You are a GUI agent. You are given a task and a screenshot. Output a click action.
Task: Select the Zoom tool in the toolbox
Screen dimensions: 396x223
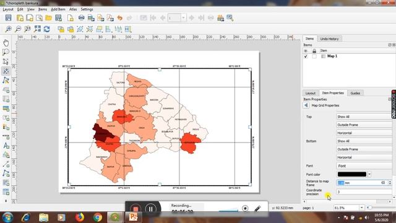click(6, 52)
